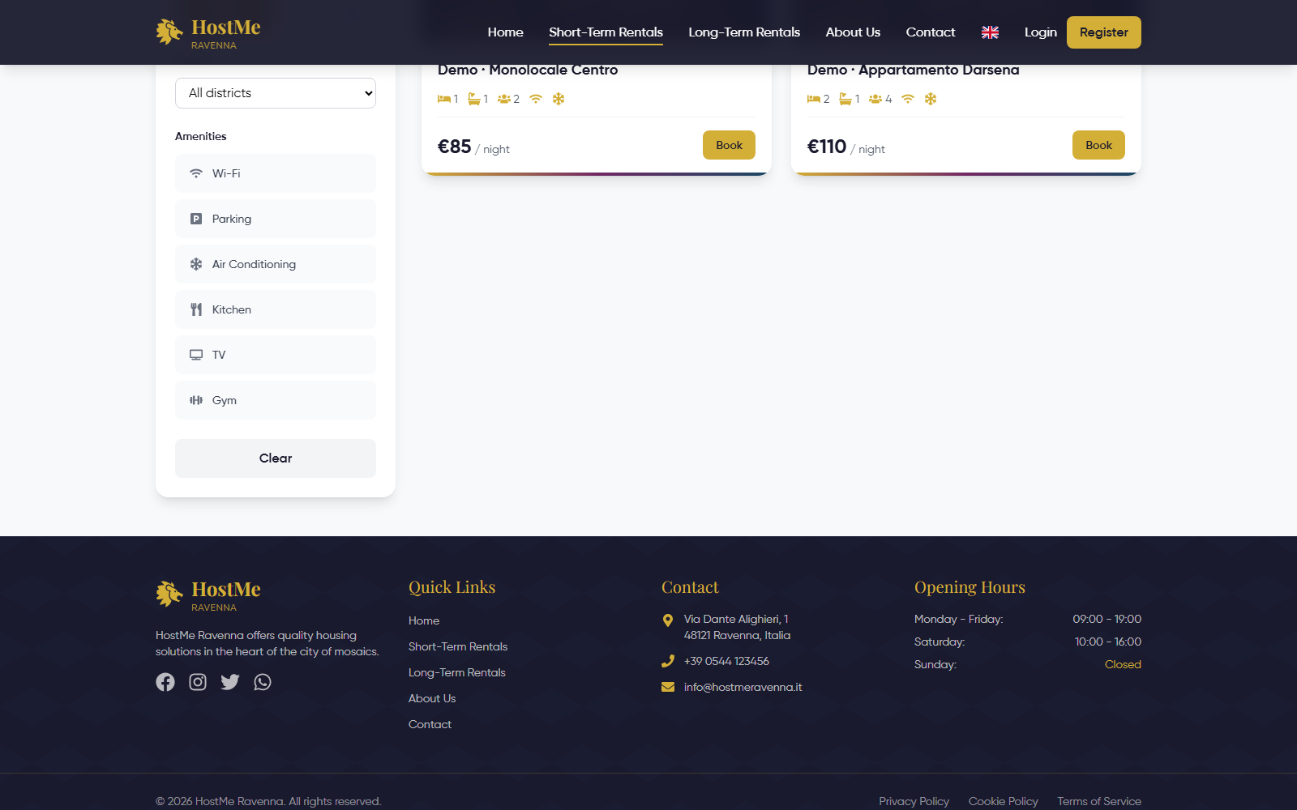Click the bed icon on Appartamento Darsena card
The width and height of the screenshot is (1297, 810).
click(814, 99)
